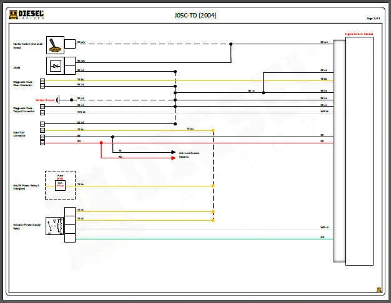
Task: Click the Scan Tool Connector label
Action: [x=21, y=133]
